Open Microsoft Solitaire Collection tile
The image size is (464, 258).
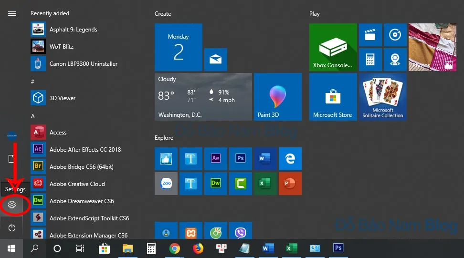tap(383, 97)
